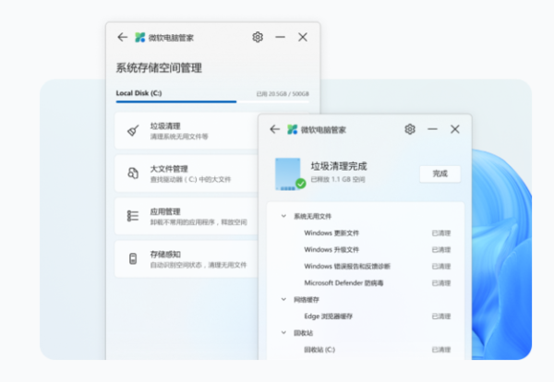Collapse the 系统无用文件 group
554x382 pixels.
[x=283, y=216]
